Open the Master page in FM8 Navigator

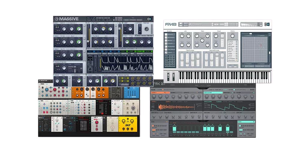click(x=170, y=40)
